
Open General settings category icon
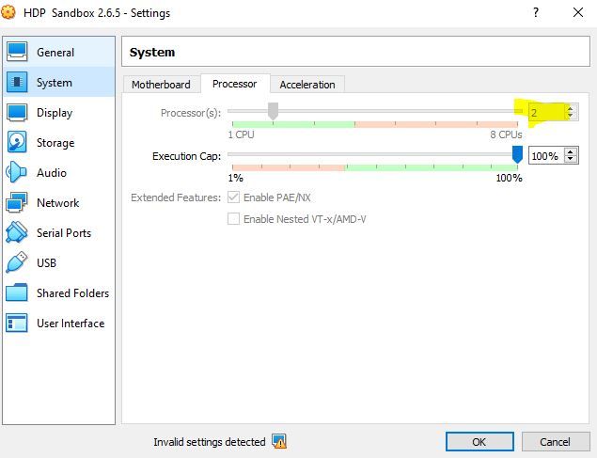click(x=17, y=53)
